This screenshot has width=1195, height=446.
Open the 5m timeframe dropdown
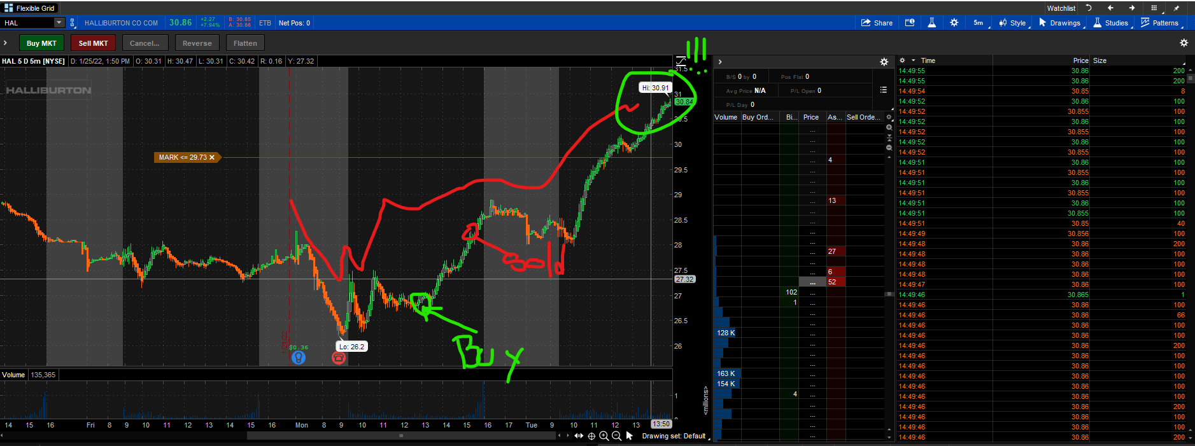tap(979, 23)
